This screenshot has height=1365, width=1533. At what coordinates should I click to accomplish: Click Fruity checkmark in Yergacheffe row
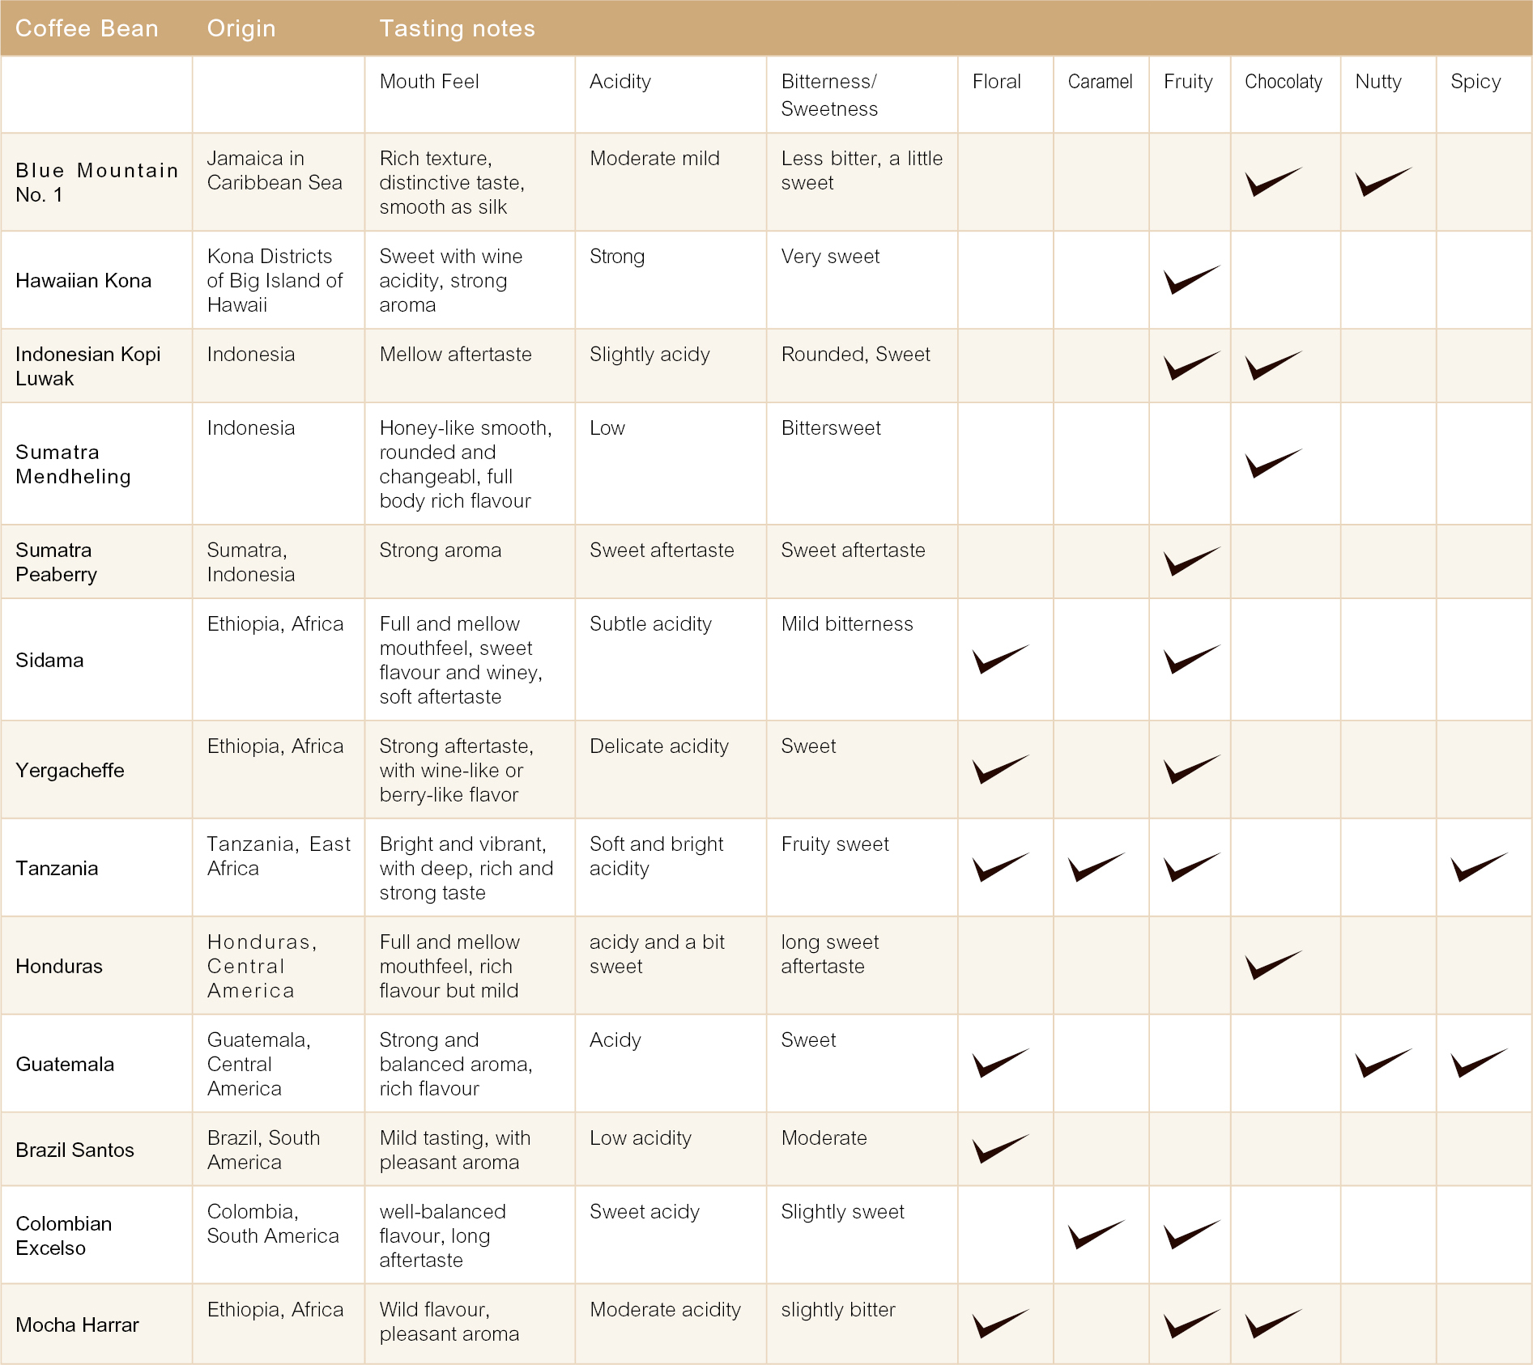pyautogui.click(x=1191, y=770)
